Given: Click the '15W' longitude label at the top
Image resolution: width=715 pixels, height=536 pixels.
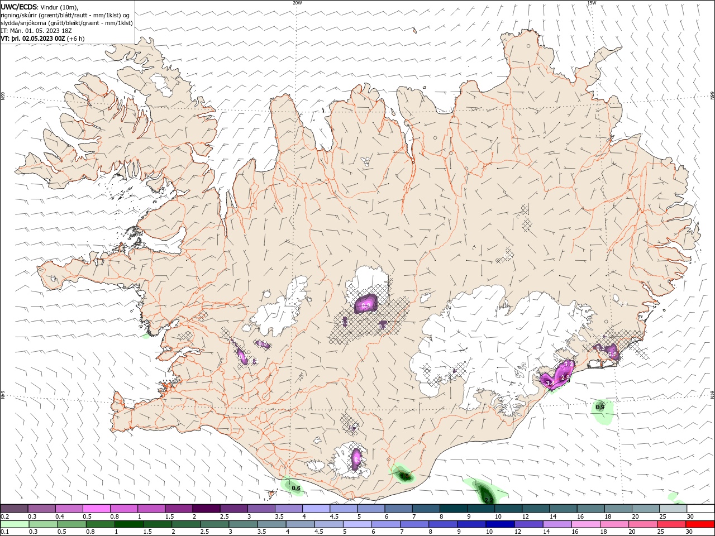Looking at the screenshot, I should [x=592, y=3].
